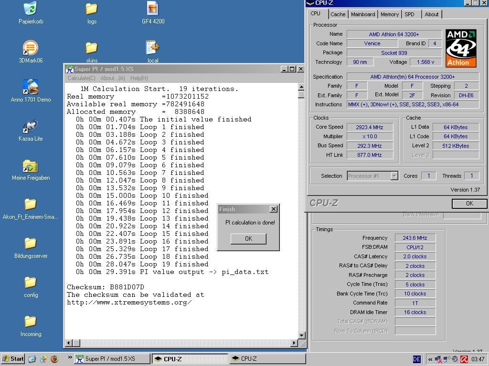Click the Multiplier value x 10.0
Screen dimensions: 489x366
[370, 136]
